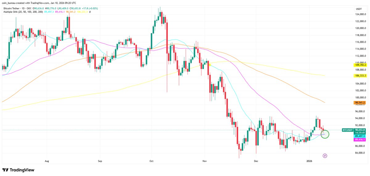Click the yellow marker dot on the 200 SMA line
This screenshot has height=176, width=370.
(209, 65)
